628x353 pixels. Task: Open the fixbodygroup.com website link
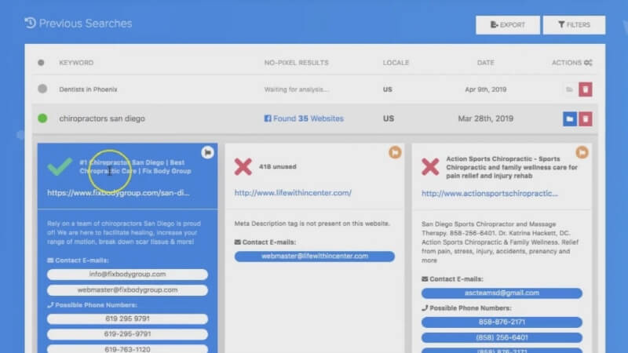(119, 193)
